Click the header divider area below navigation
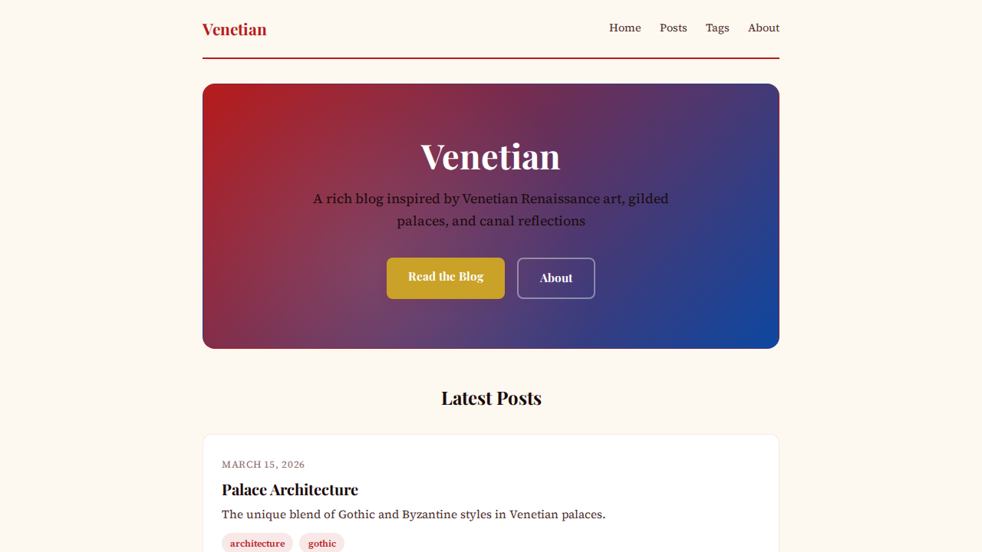This screenshot has width=982, height=552. click(x=490, y=58)
